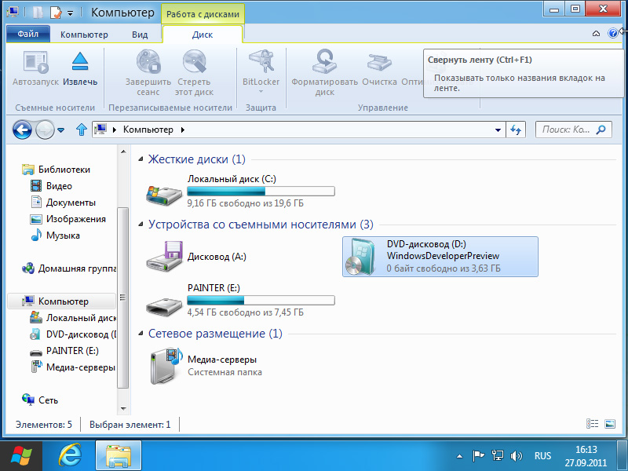Switch to large icons view in status bar
The height and width of the screenshot is (471, 628).
610,424
